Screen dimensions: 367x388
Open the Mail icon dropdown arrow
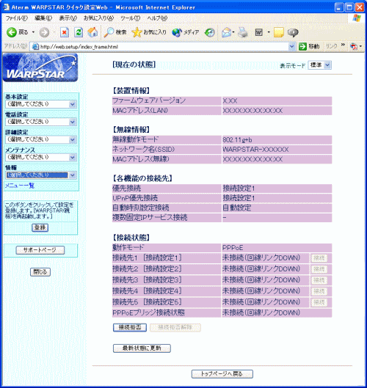pos(233,32)
